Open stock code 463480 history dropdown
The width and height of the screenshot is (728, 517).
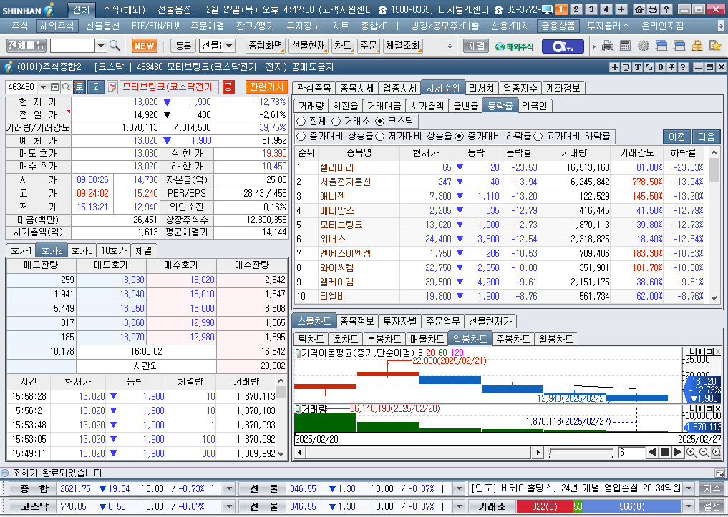pyautogui.click(x=43, y=87)
